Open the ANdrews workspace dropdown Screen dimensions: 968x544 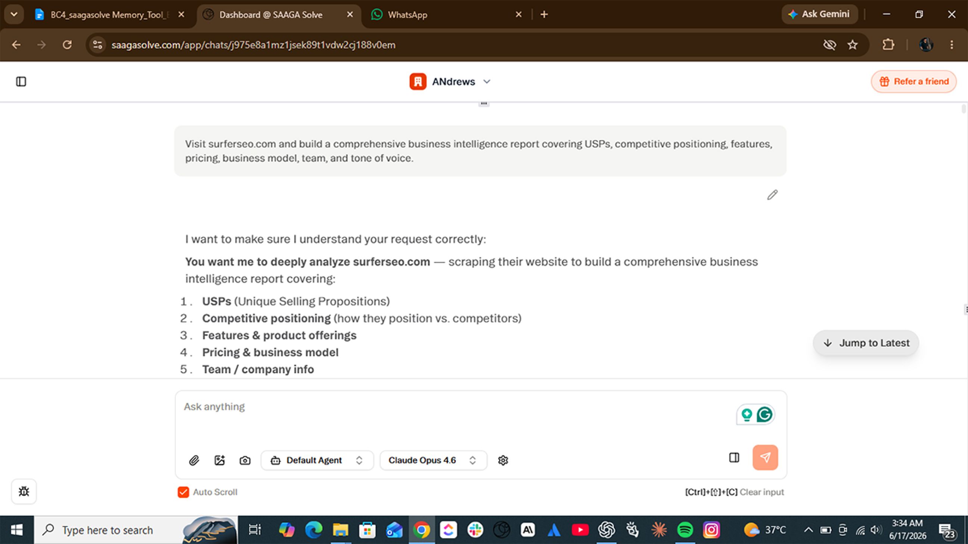coord(450,81)
